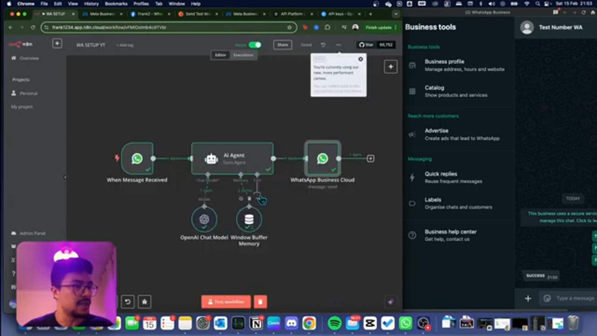This screenshot has height=336, width=597.
Task: Open the Profiles menu in menu bar
Action: pos(141,4)
